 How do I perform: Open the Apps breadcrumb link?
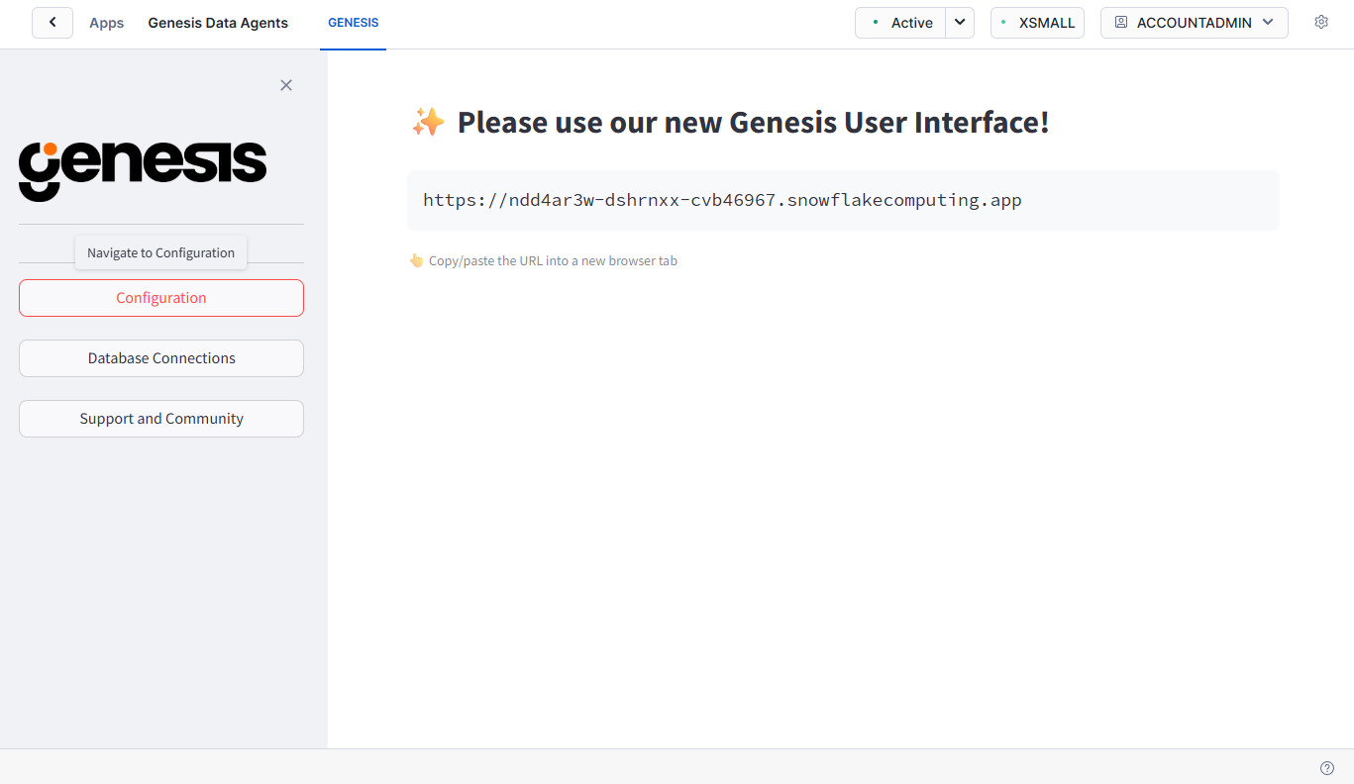107,23
